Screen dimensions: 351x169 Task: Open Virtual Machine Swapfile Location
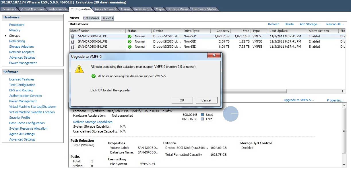pyautogui.click(x=32, y=112)
